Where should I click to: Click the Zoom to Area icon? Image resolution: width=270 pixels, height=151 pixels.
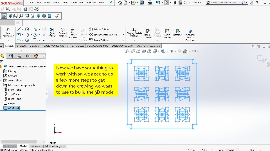coord(132,51)
